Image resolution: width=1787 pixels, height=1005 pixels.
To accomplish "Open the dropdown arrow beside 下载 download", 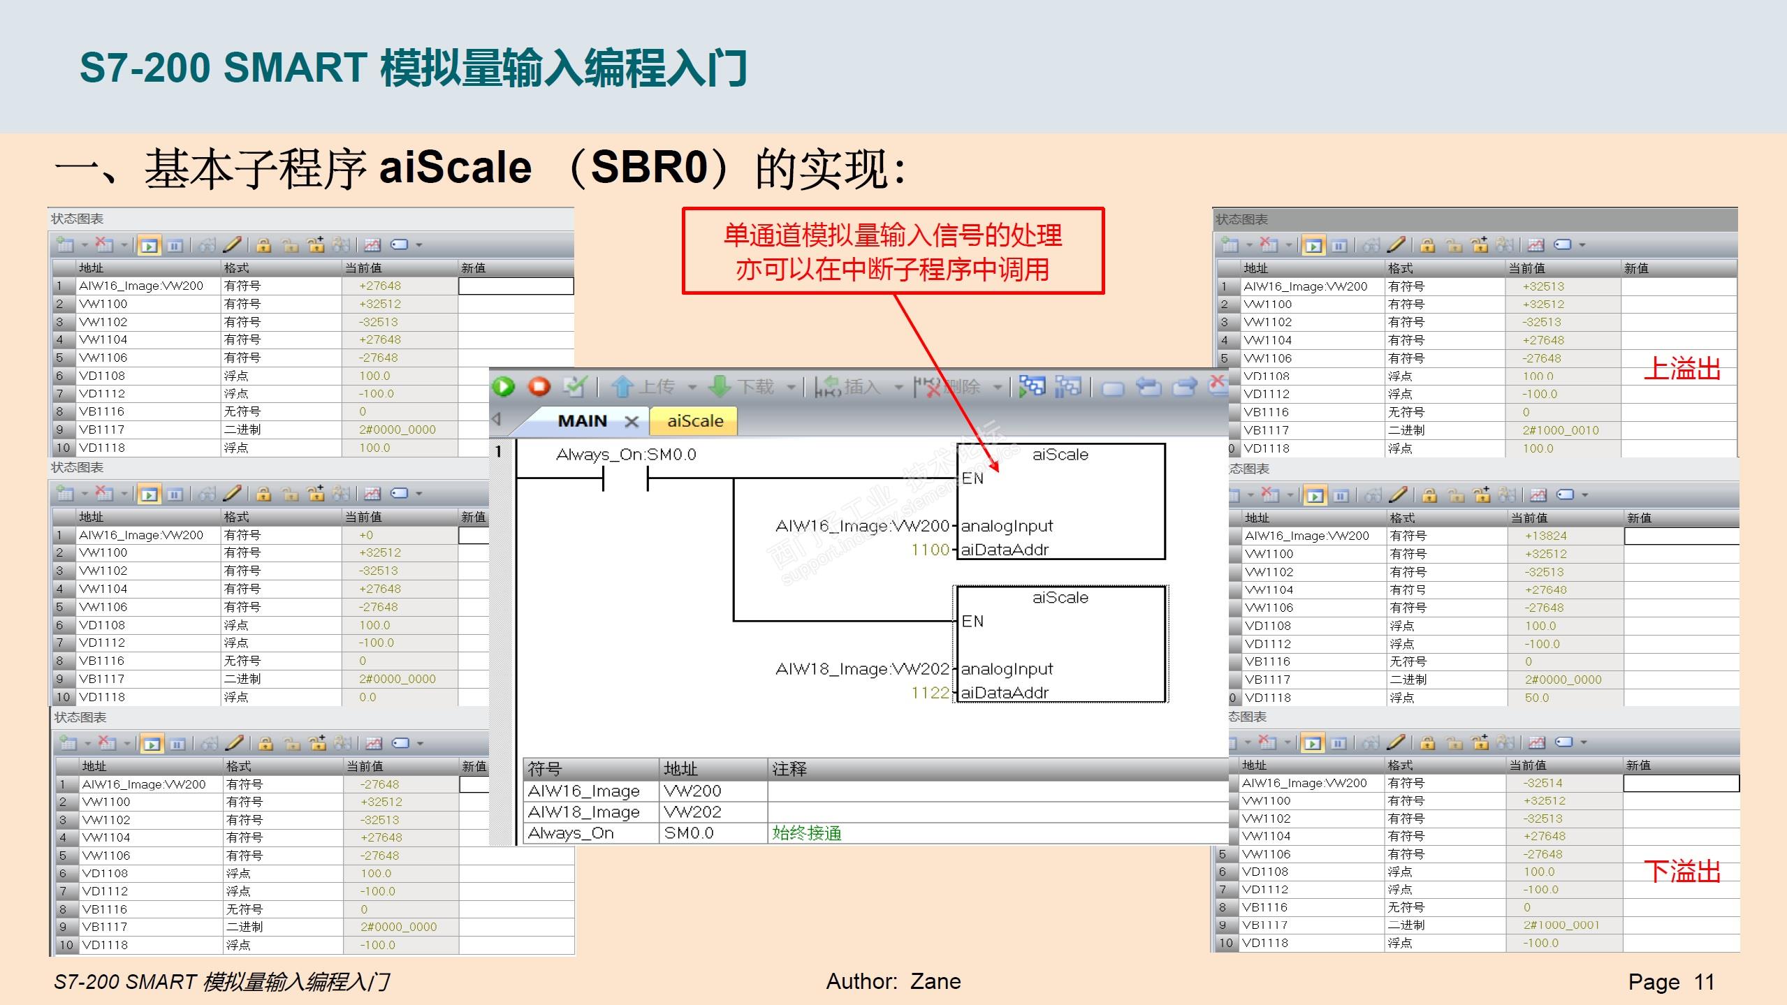I will (791, 387).
